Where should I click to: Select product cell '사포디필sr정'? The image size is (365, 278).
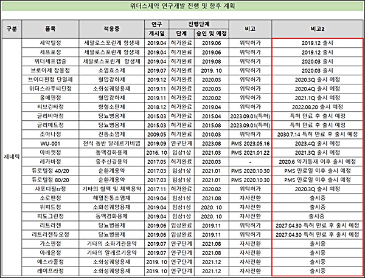[x=50, y=189]
